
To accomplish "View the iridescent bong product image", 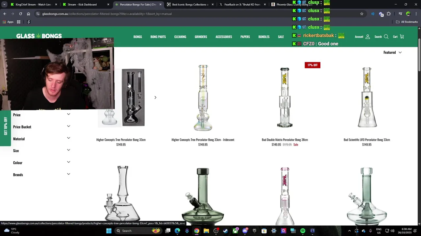I will [x=203, y=97].
